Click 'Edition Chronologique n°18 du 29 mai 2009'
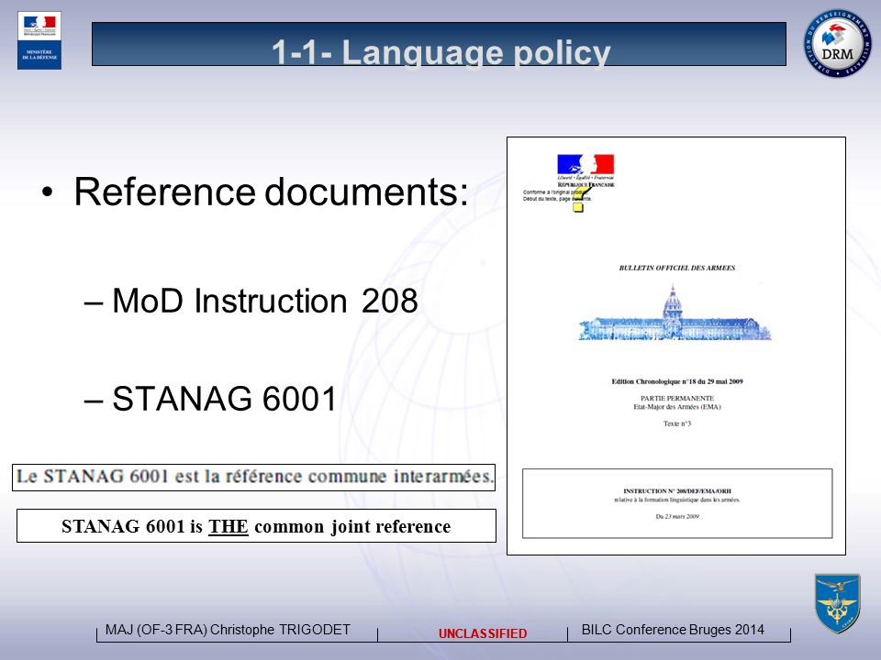This screenshot has width=881, height=660. tap(677, 381)
